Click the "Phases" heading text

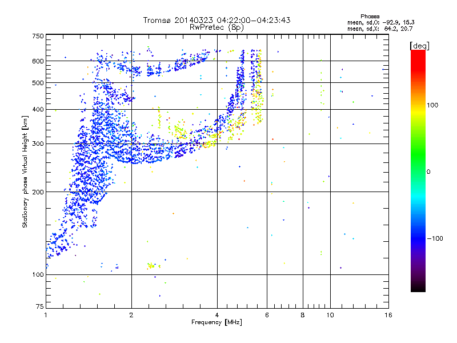click(x=370, y=17)
